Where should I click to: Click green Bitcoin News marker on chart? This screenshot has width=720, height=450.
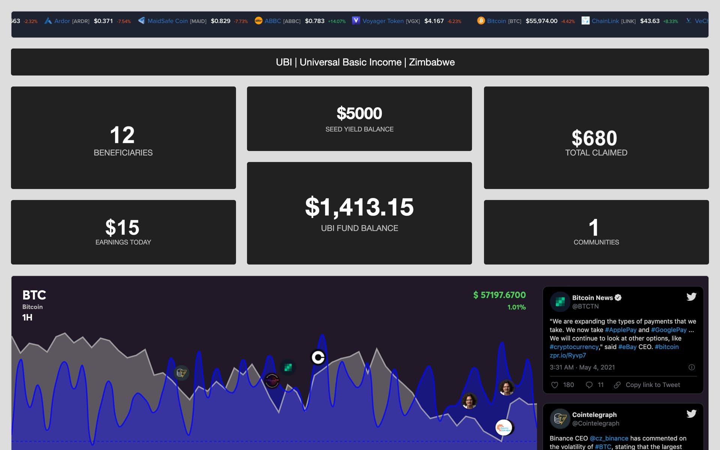[x=288, y=367]
